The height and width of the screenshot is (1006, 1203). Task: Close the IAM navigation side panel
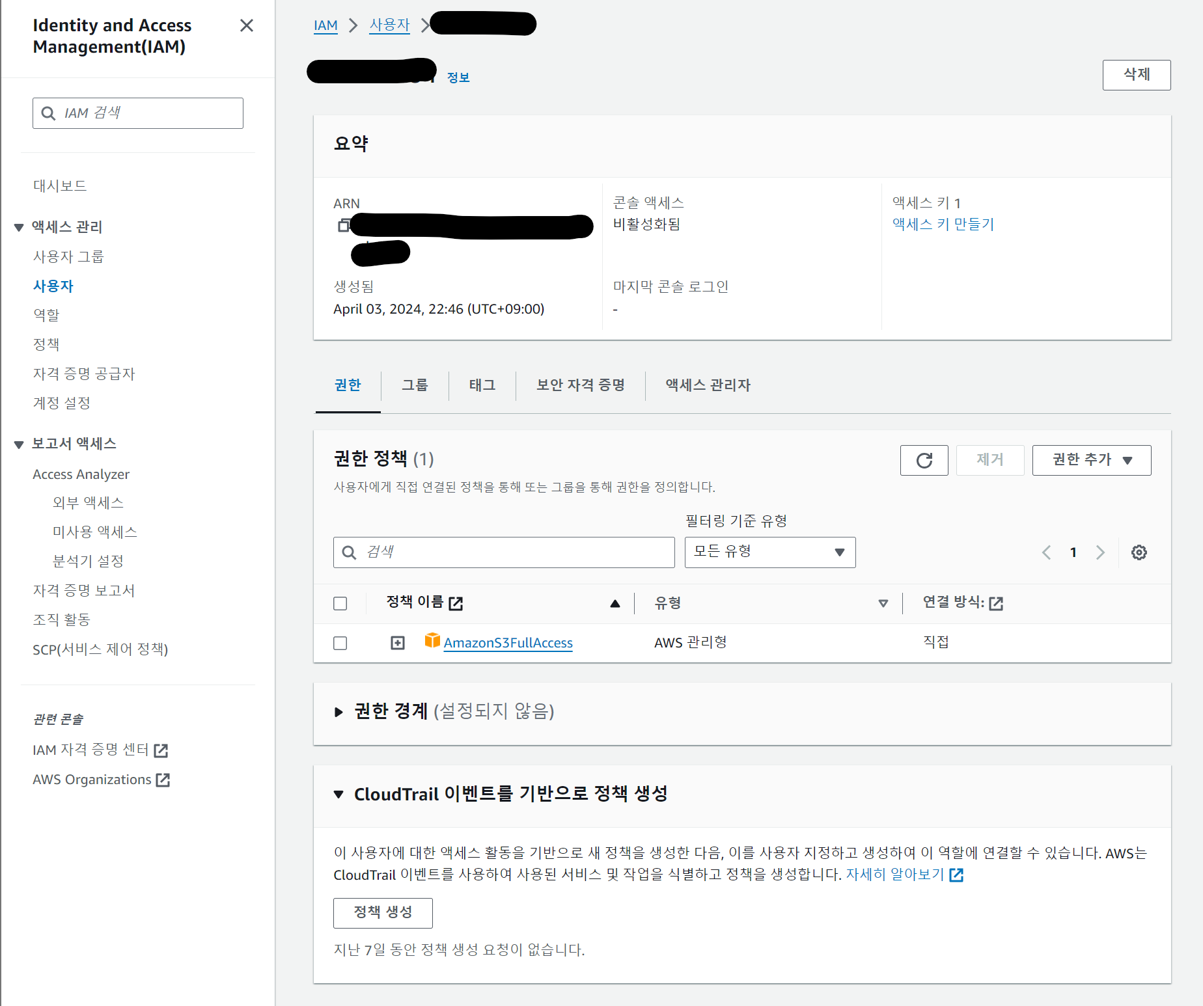[x=246, y=25]
